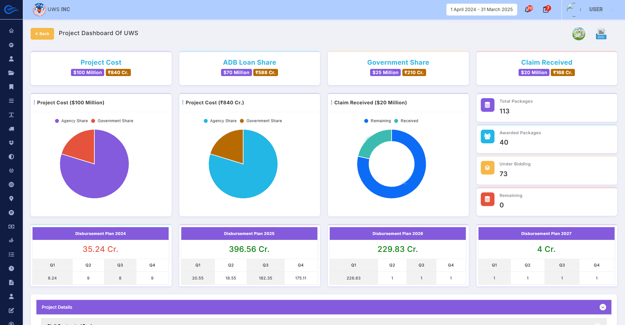The image size is (625, 325).
Task: Open the folder icon in sidebar
Action: [11, 73]
